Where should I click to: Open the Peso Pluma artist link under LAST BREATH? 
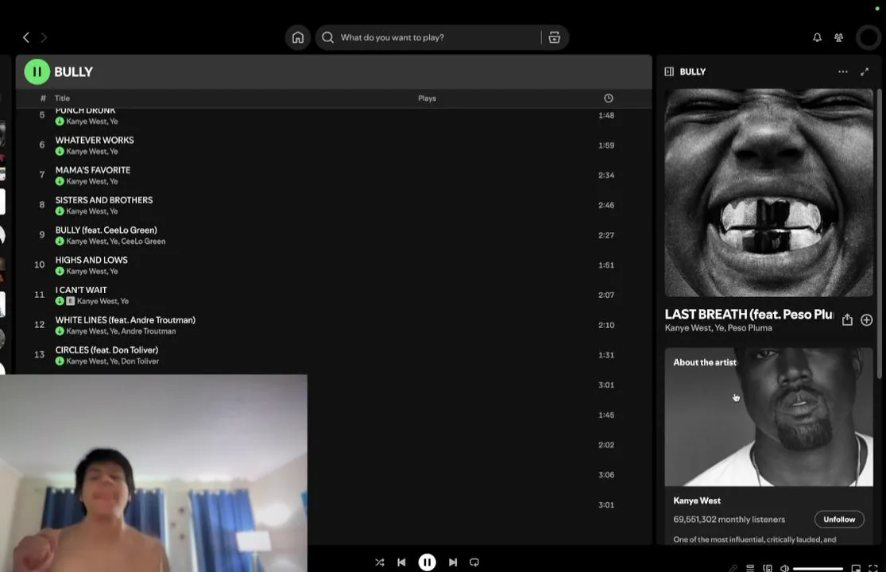pyautogui.click(x=750, y=328)
